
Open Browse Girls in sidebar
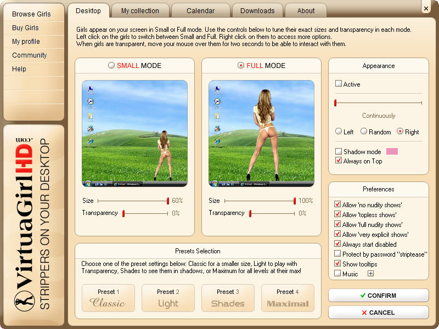[x=31, y=14]
